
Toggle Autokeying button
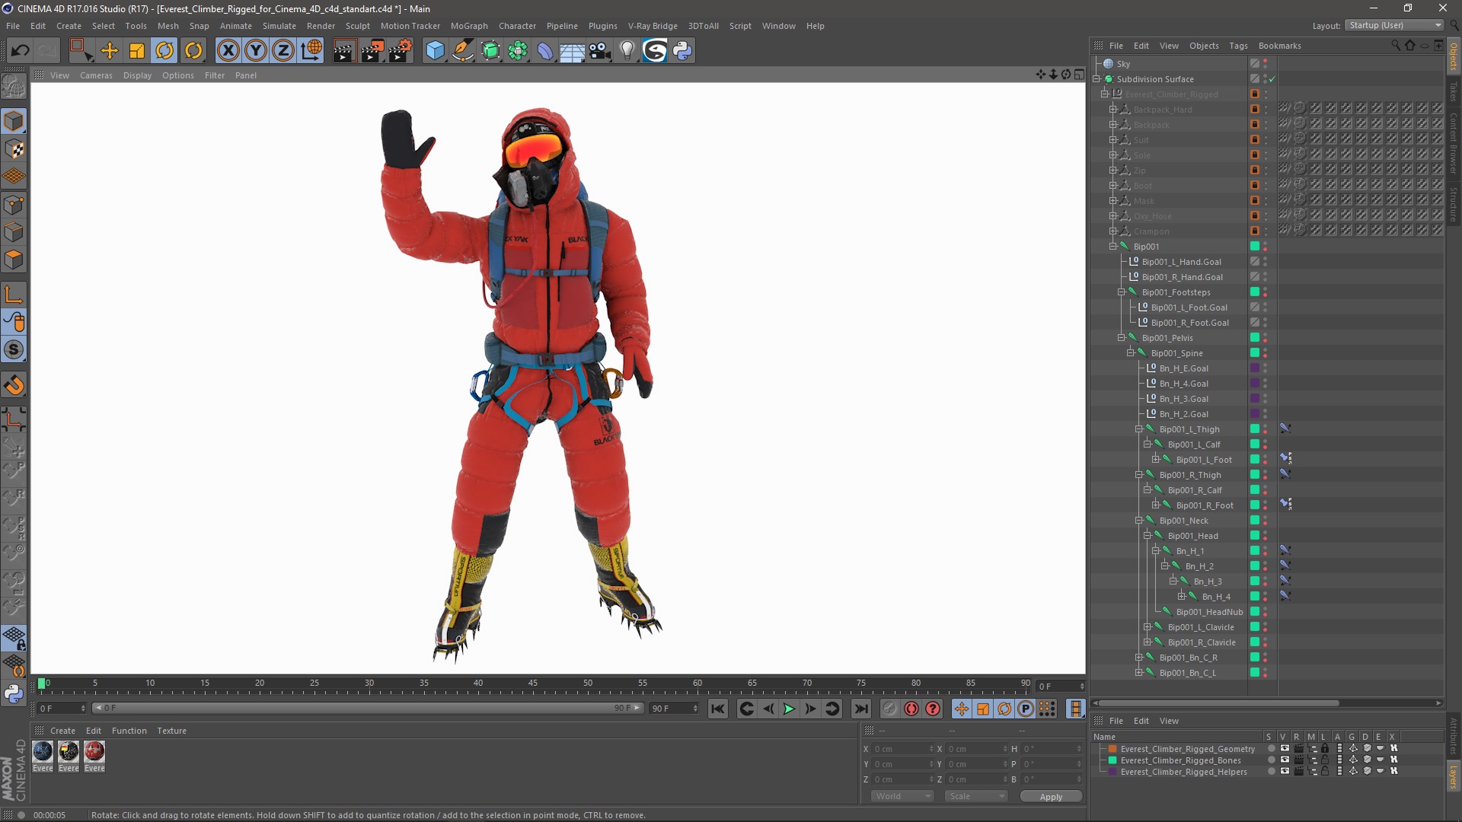click(x=911, y=709)
